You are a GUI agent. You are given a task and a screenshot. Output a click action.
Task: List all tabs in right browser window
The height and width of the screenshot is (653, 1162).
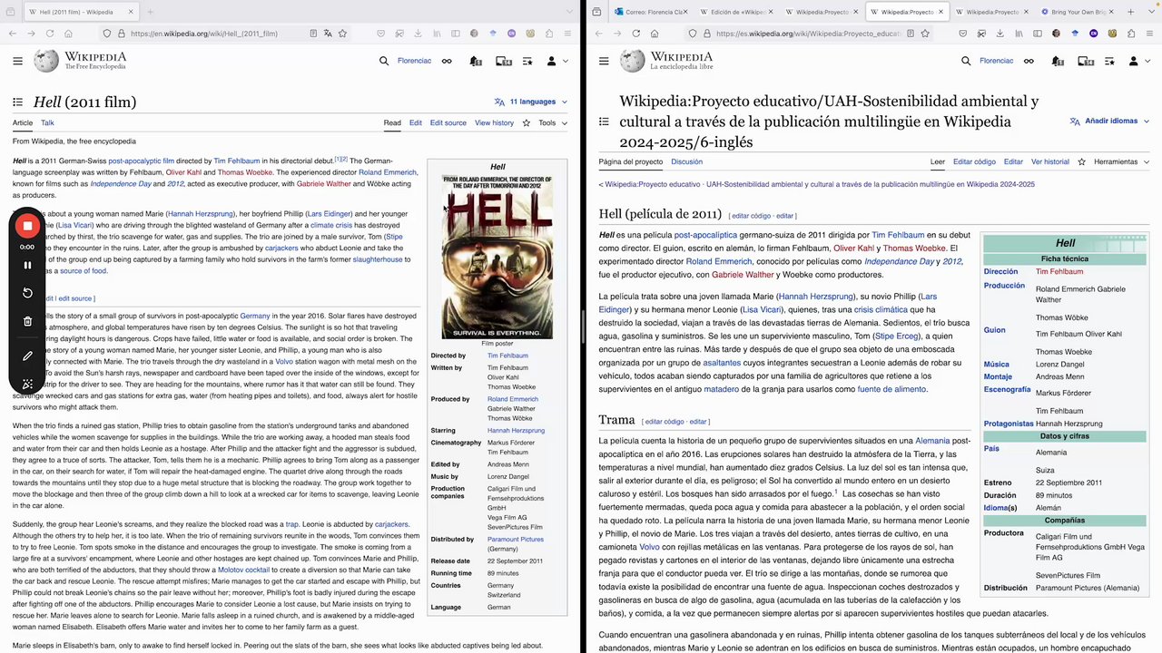tap(1150, 12)
